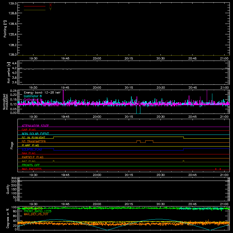Viewport: 233px width, 233px height.
Task: Click the FRONT_RATIO_1225 legend label
Action: (x=38, y=211)
